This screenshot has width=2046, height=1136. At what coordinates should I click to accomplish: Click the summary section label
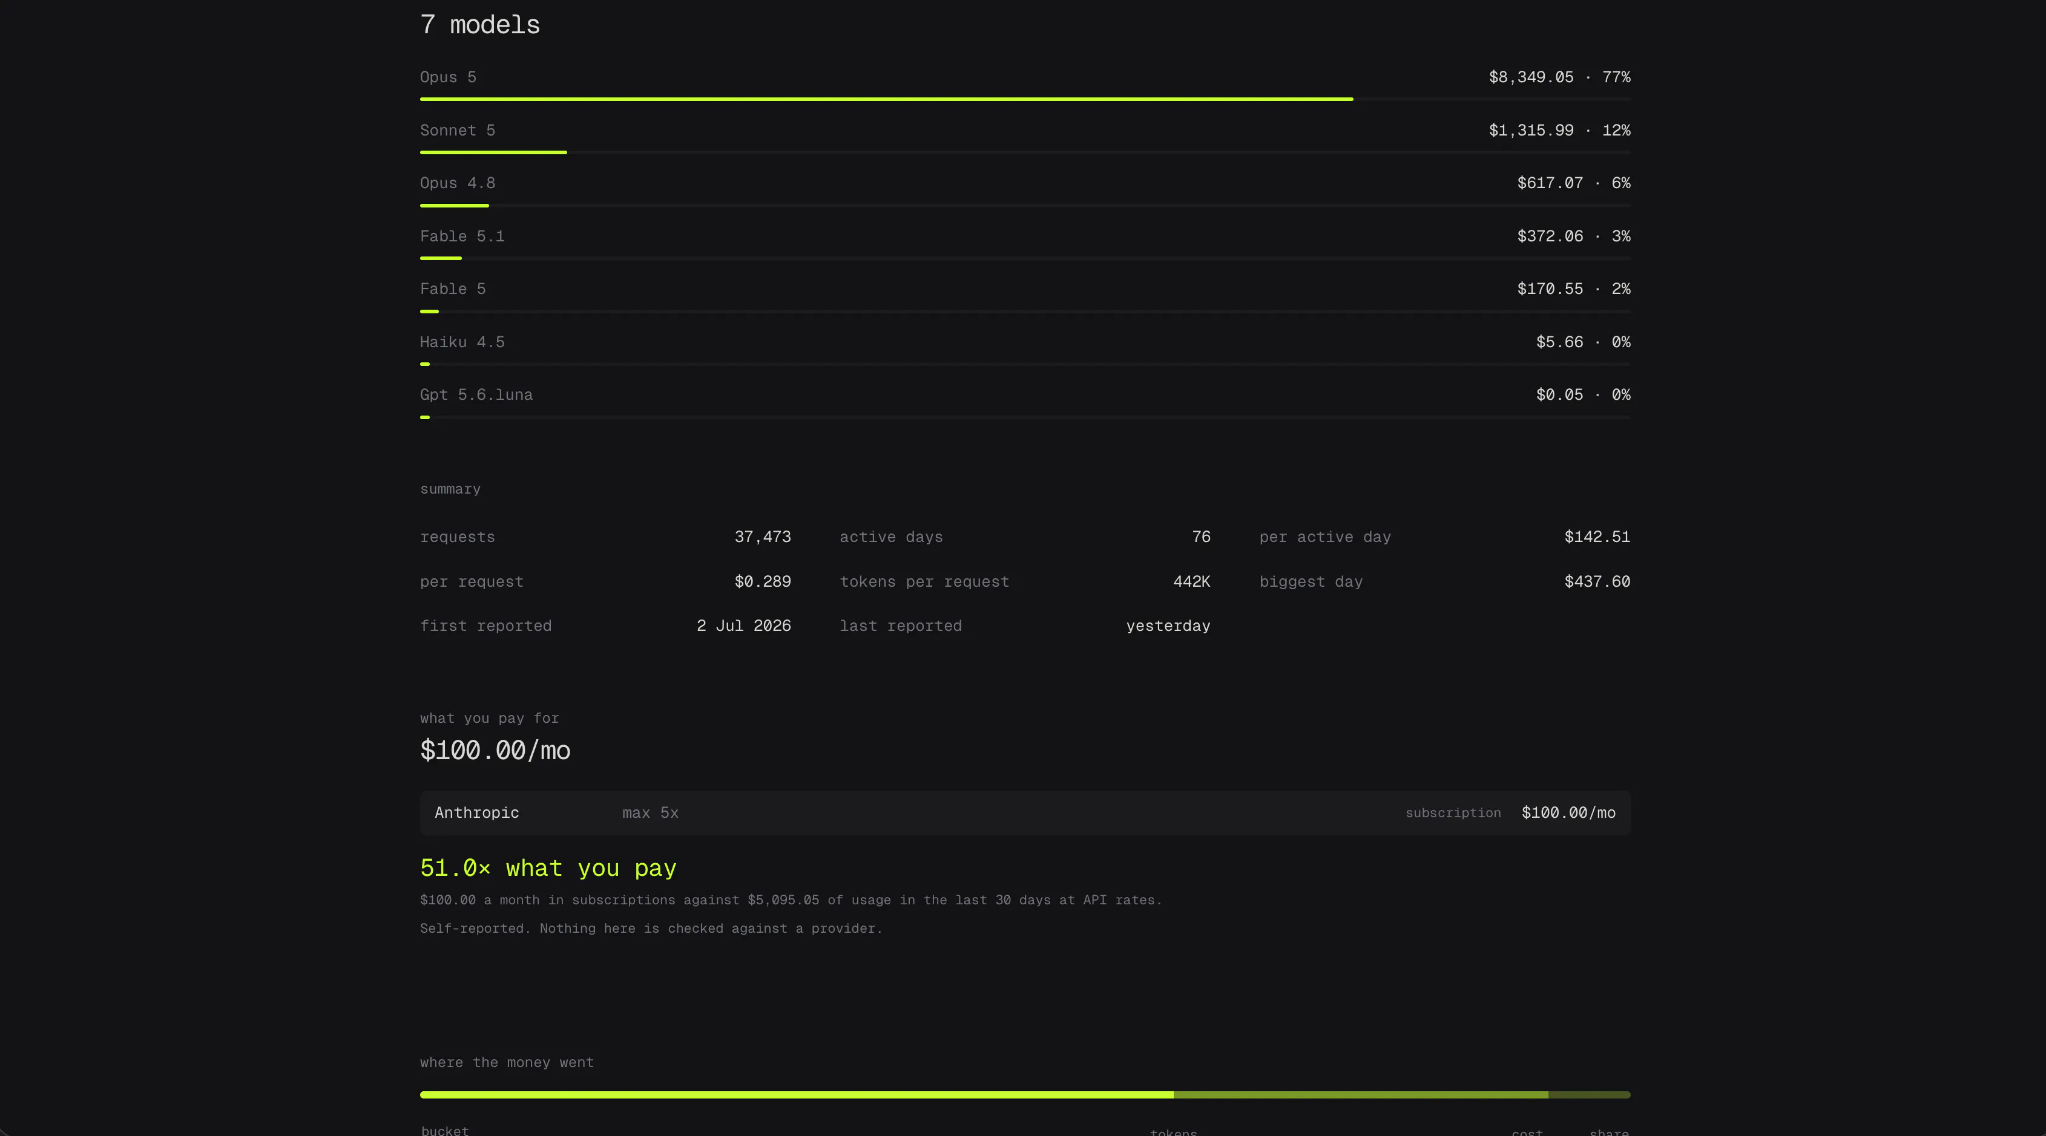(x=450, y=489)
